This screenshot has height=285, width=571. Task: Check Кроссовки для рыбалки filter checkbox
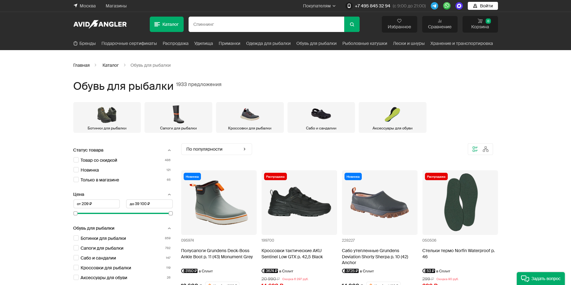pos(76,267)
